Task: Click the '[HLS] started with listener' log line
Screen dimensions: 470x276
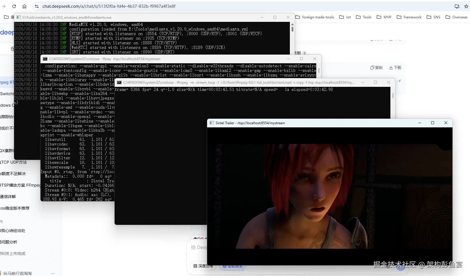Action: [x=95, y=43]
